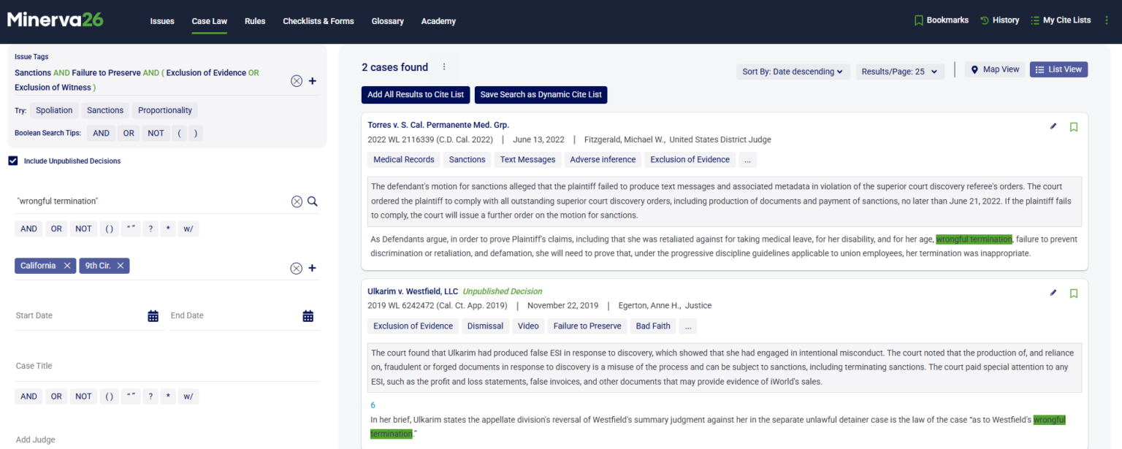Open Results/Page 25 dropdown
Viewport: 1122px width, 449px height.
(900, 72)
